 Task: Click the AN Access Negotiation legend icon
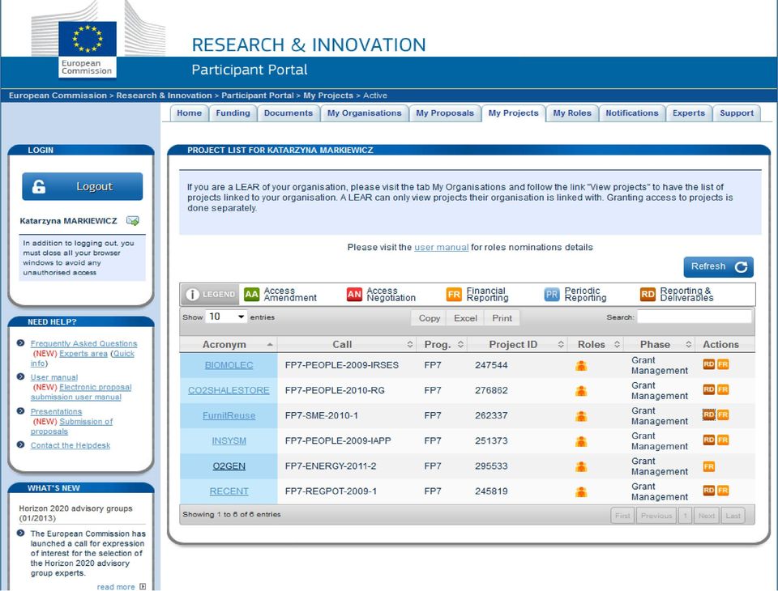click(x=354, y=295)
